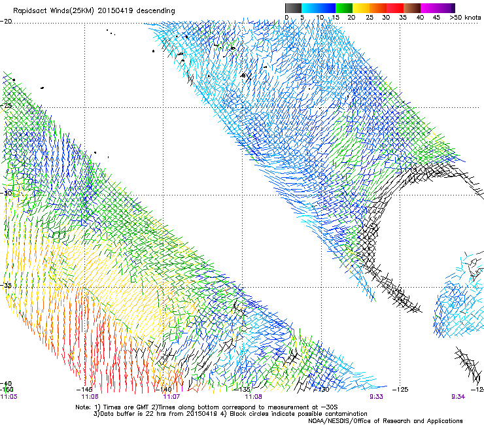Click the blue 10-15 knots legend swatch
This screenshot has height=425, width=484.
tap(327, 8)
